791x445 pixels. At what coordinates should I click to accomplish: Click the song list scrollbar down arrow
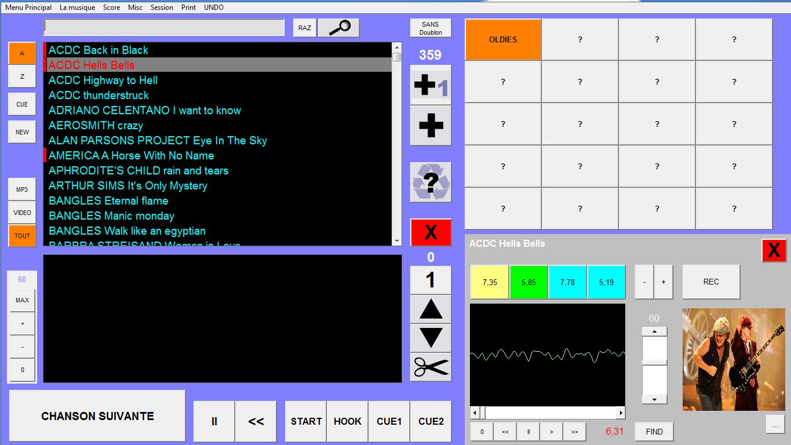pos(397,241)
